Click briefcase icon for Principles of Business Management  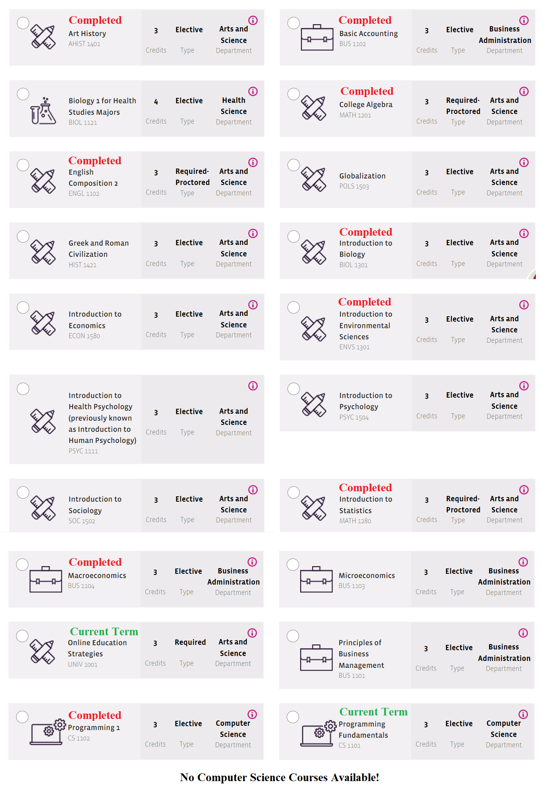316,658
